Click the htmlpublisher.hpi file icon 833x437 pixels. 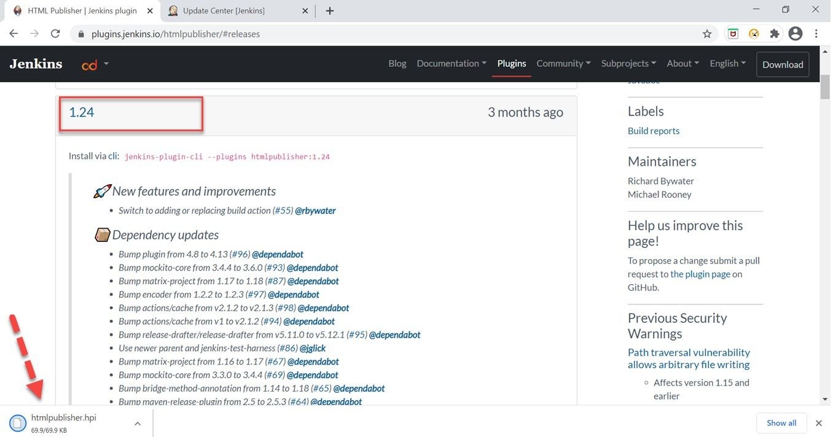[x=18, y=422]
